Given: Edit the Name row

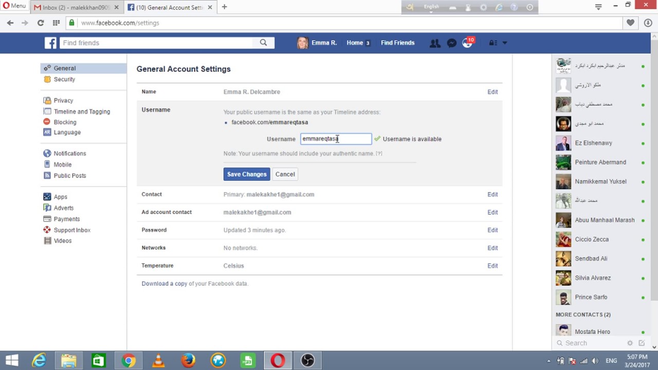Looking at the screenshot, I should point(492,92).
